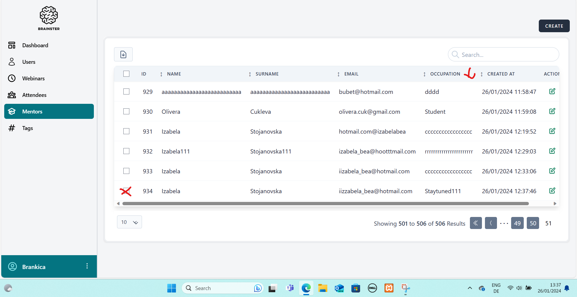The width and height of the screenshot is (577, 297).
Task: Check the checkbox for row 930
Action: click(x=126, y=111)
